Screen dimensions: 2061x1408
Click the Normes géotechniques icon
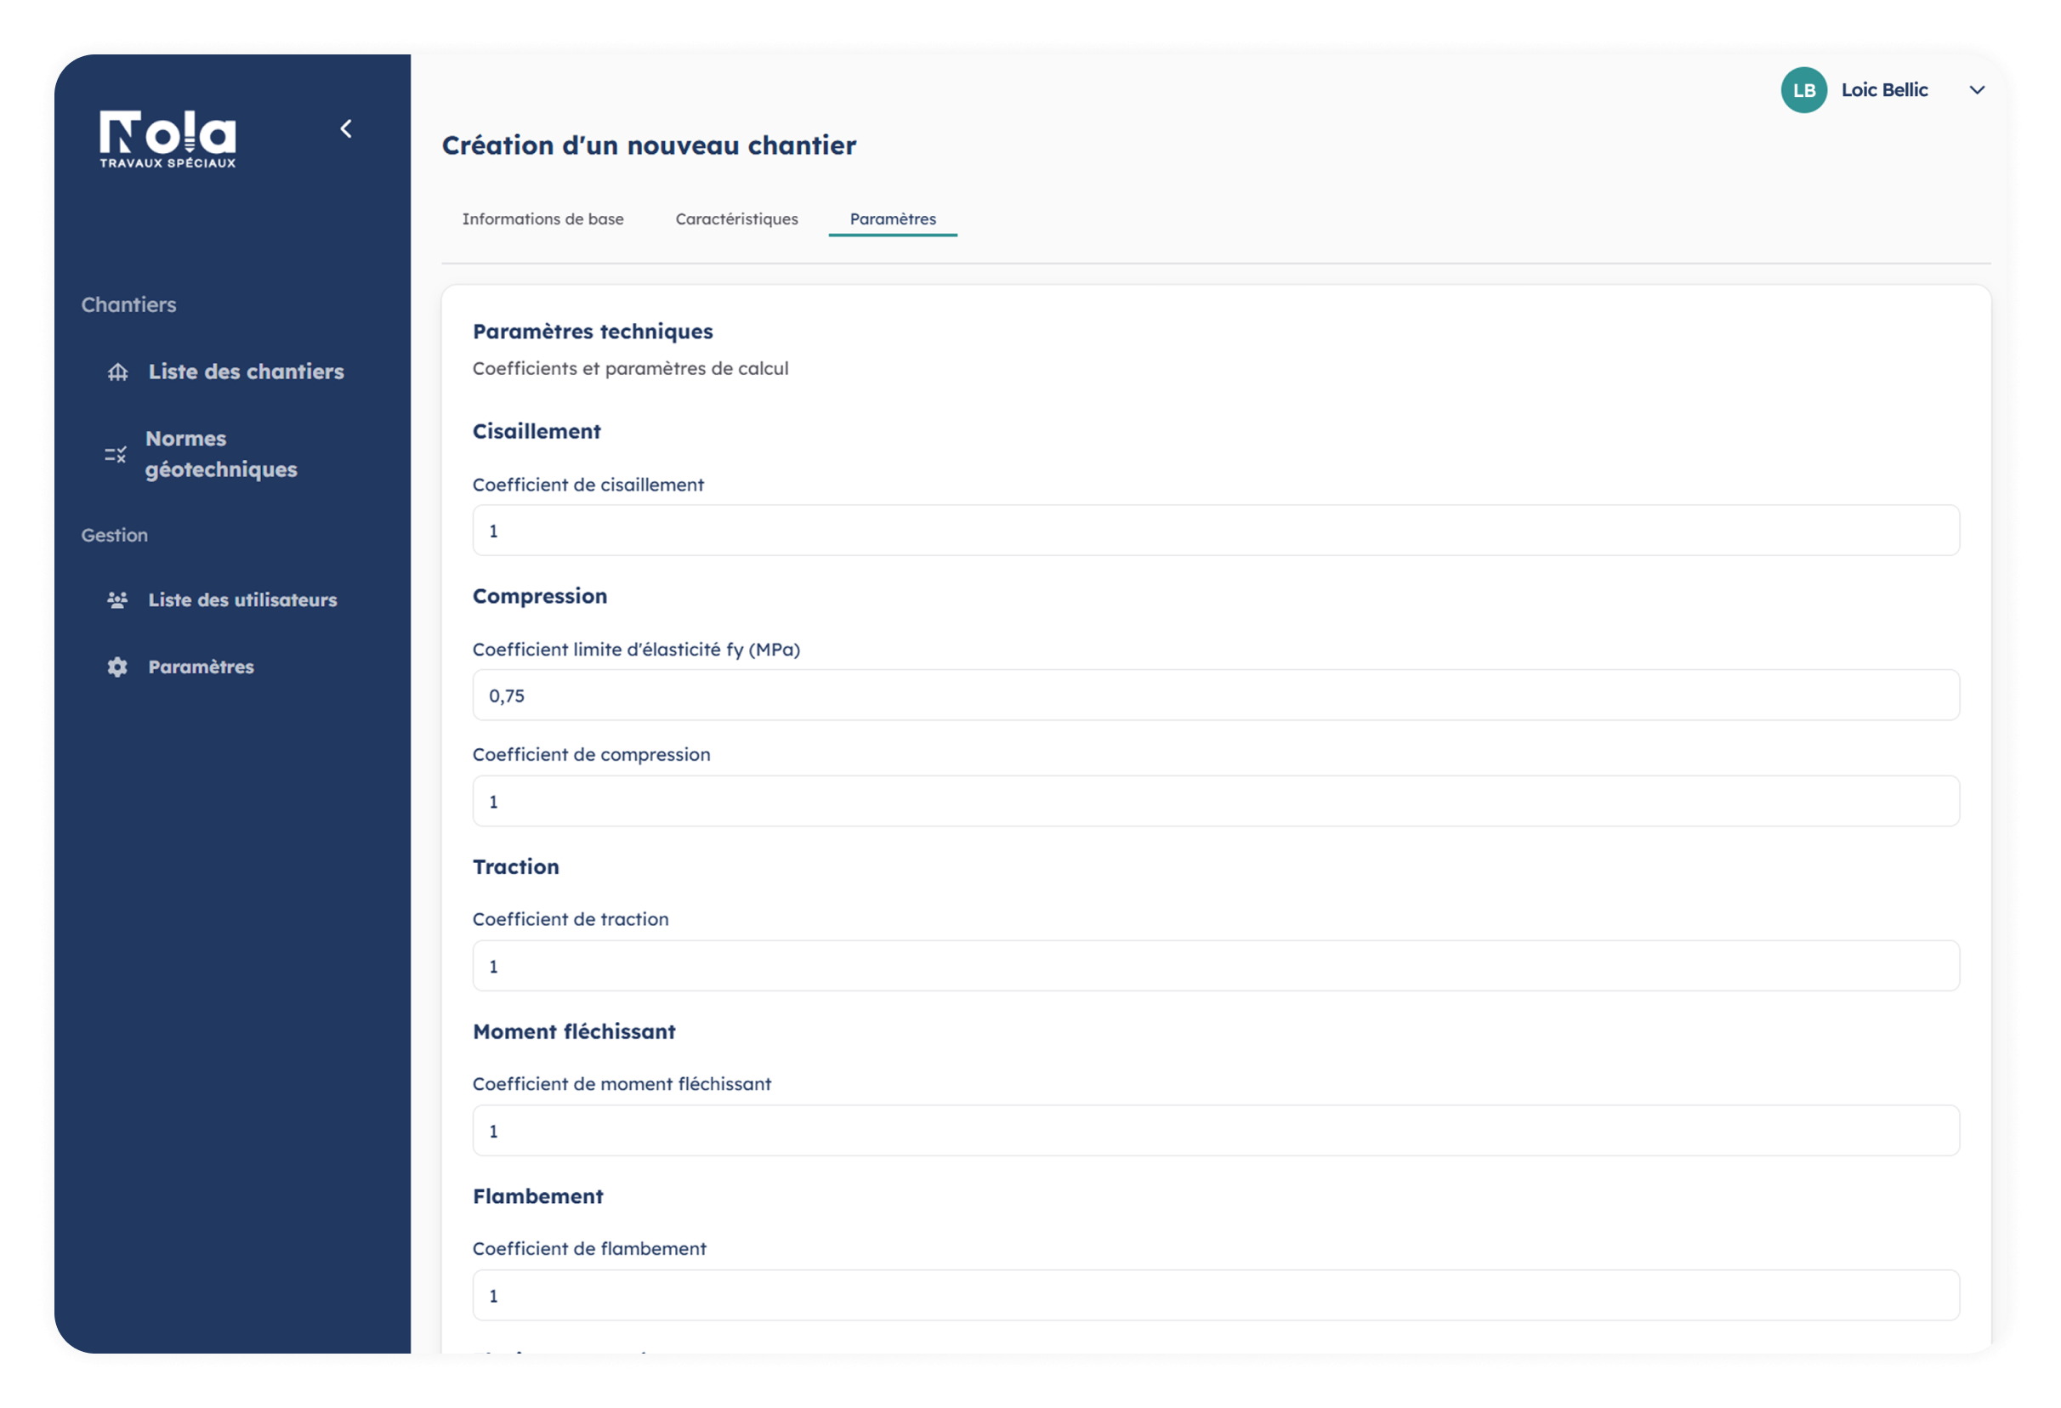click(116, 453)
